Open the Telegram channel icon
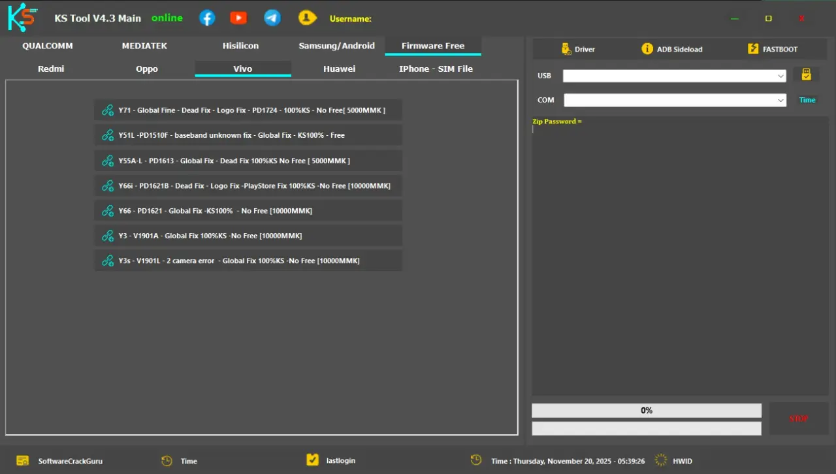Image resolution: width=836 pixels, height=474 pixels. [272, 18]
